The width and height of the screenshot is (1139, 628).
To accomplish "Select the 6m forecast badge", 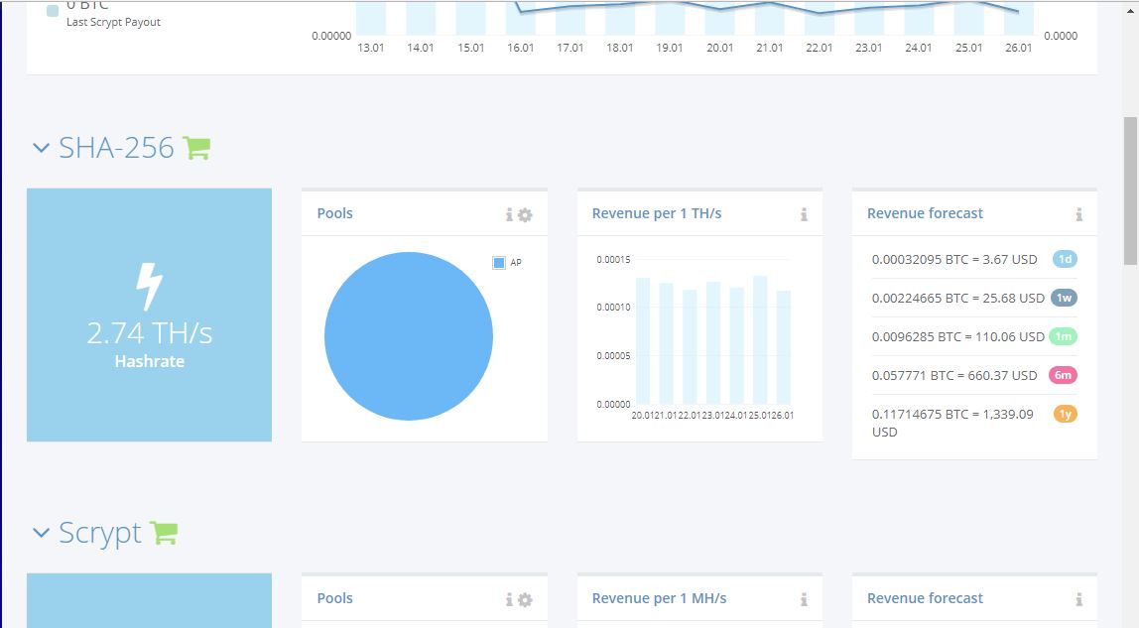I will pos(1063,375).
